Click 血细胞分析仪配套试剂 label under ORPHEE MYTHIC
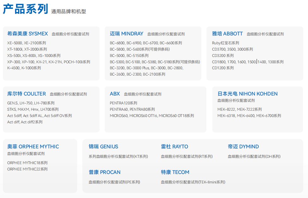The width and height of the screenshot is (308, 198). click(x=26, y=153)
